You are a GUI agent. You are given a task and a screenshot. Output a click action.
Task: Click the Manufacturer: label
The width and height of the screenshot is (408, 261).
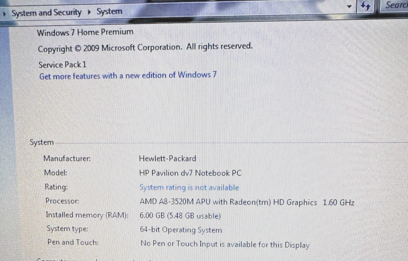[67, 158]
